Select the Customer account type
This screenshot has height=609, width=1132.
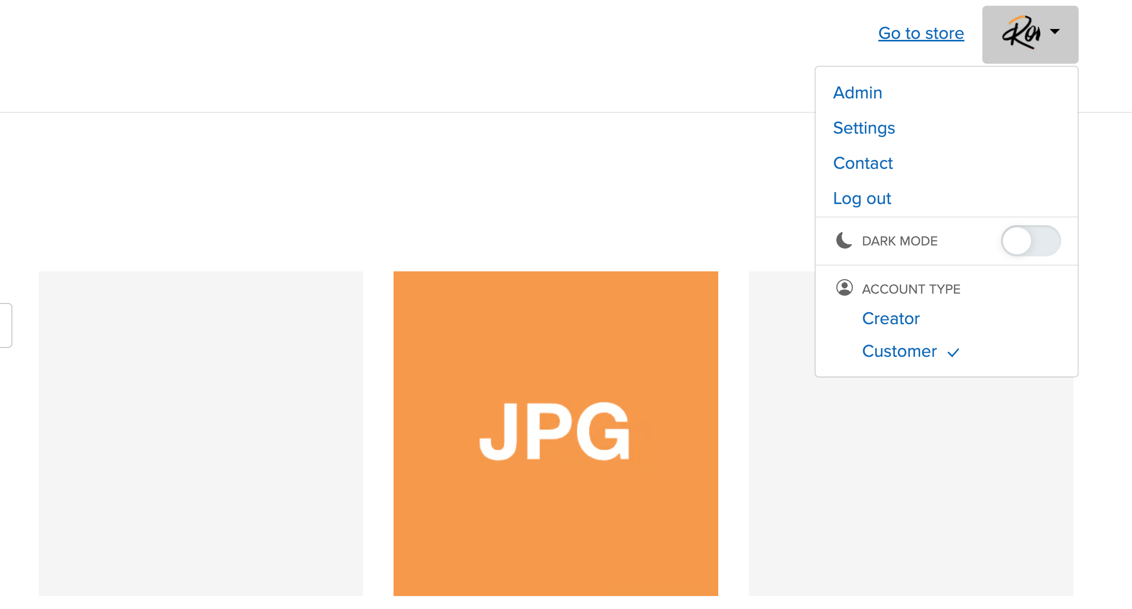(x=899, y=351)
